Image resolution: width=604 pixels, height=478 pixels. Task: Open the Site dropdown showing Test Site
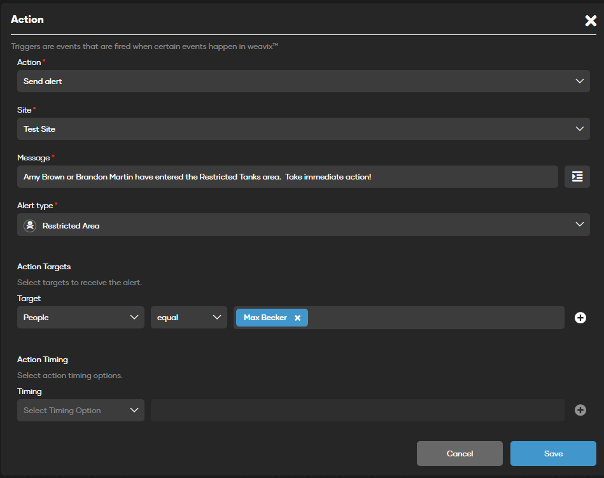point(303,129)
